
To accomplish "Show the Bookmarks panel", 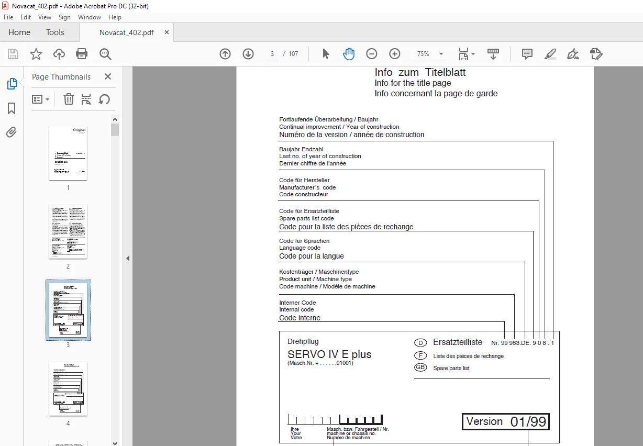I will (x=12, y=108).
